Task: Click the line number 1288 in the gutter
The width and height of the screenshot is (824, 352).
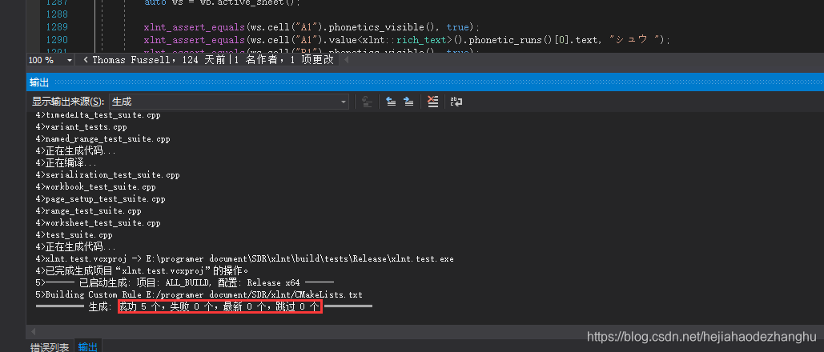Action: (x=57, y=14)
